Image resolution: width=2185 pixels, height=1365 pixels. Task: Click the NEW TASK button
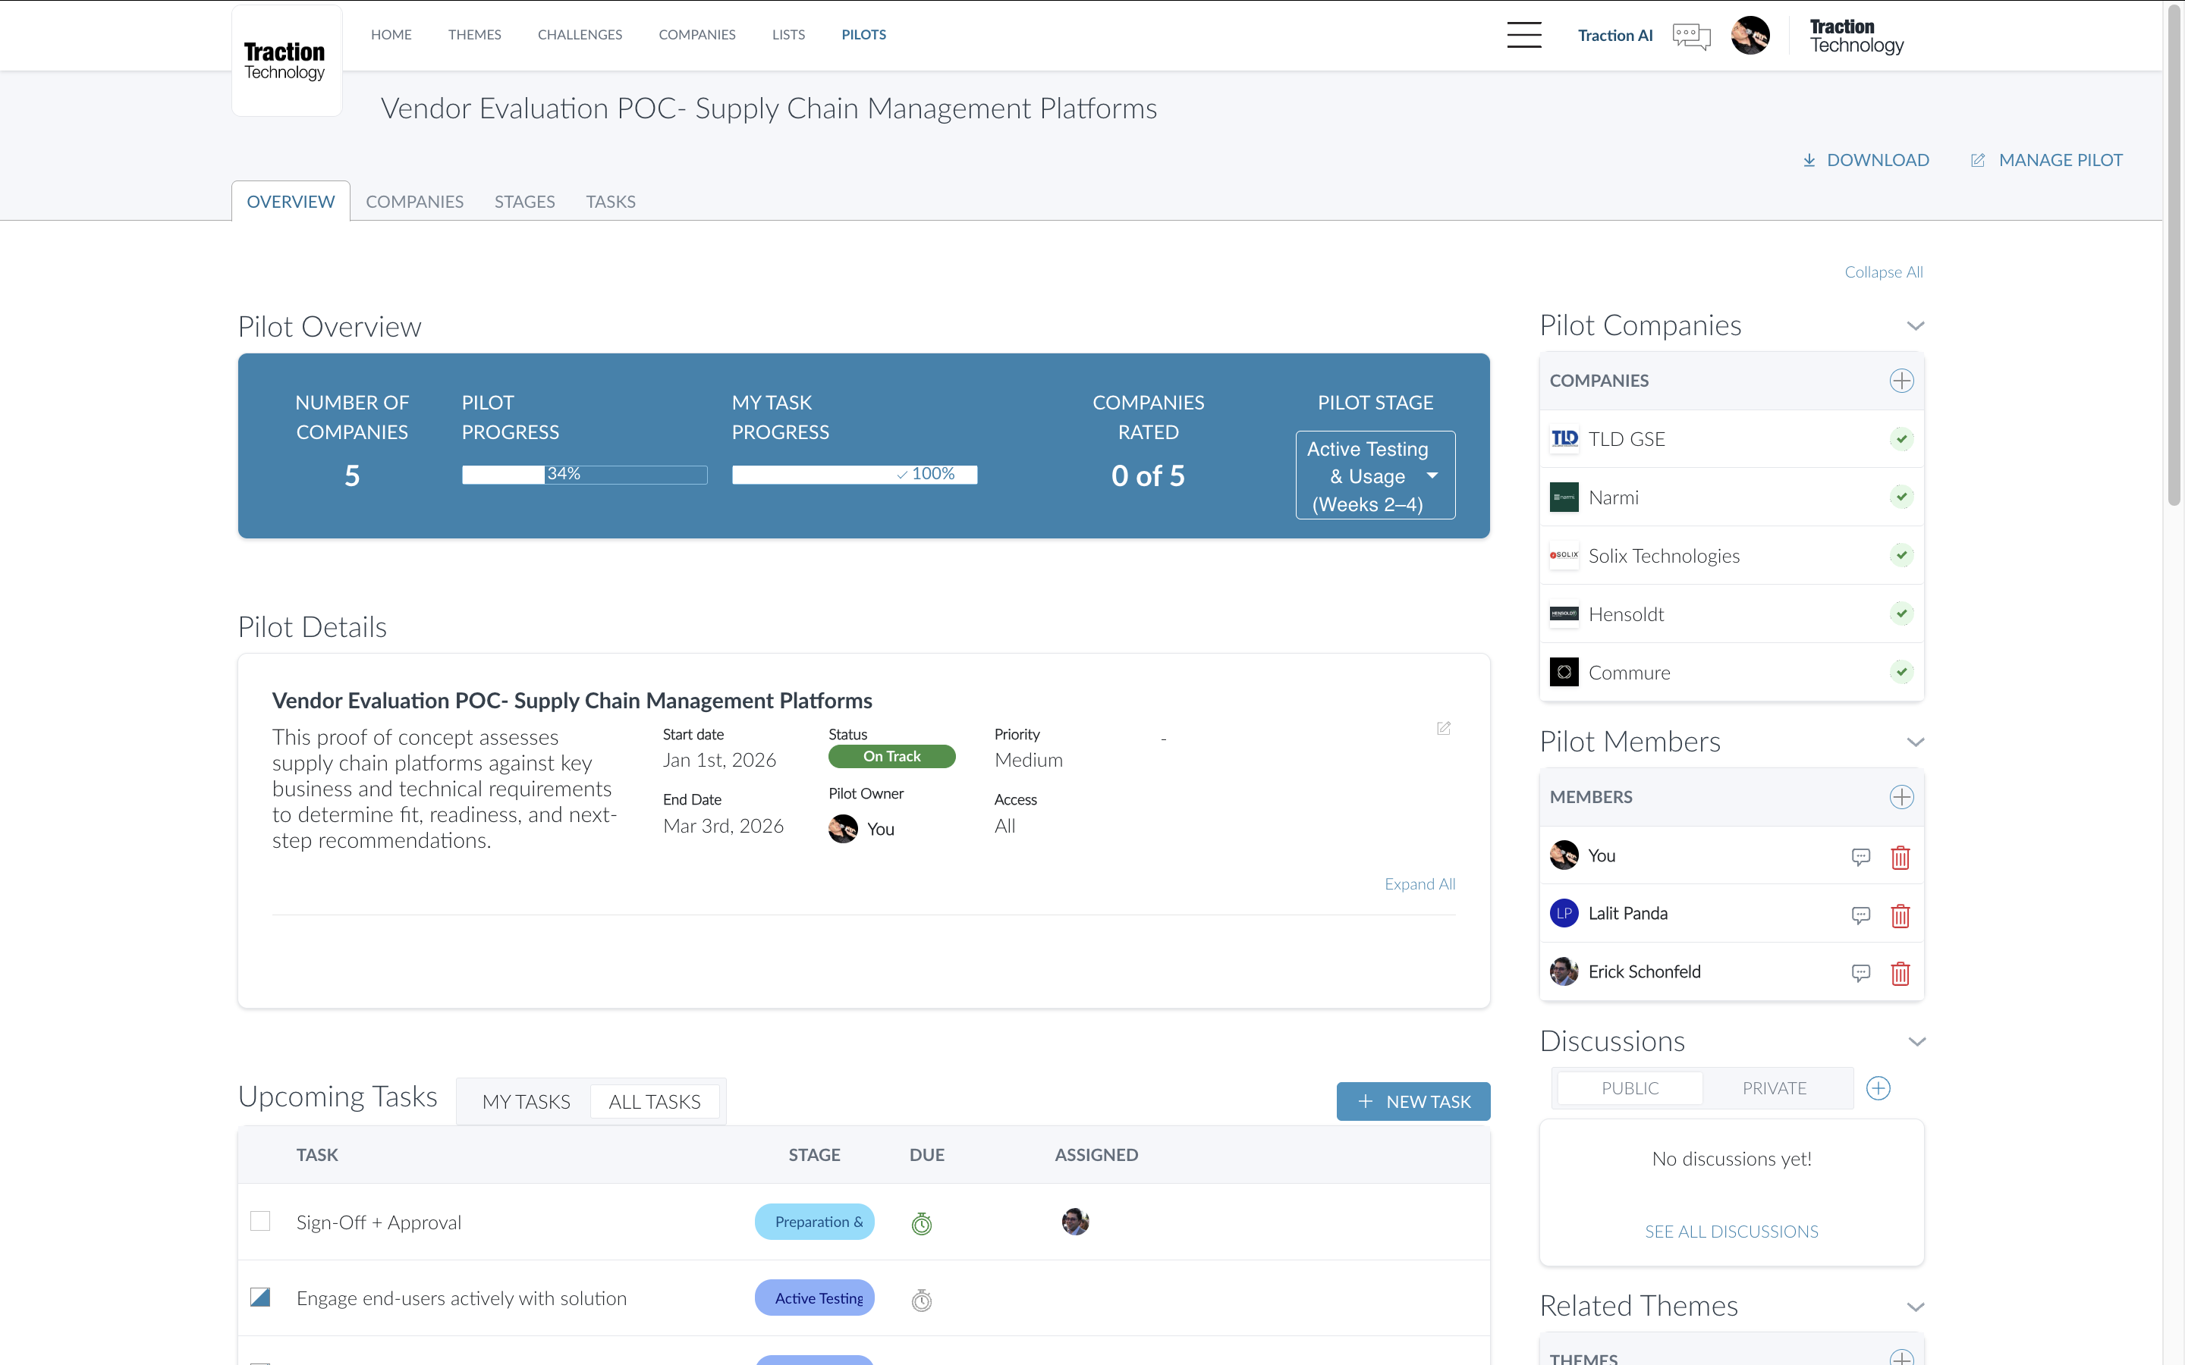1412,1101
